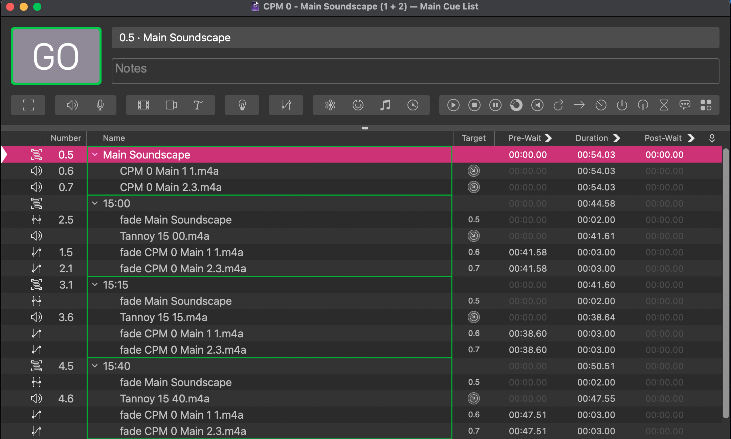The width and height of the screenshot is (731, 439).
Task: Add a MIDI cue from toolbar
Action: pos(358,105)
